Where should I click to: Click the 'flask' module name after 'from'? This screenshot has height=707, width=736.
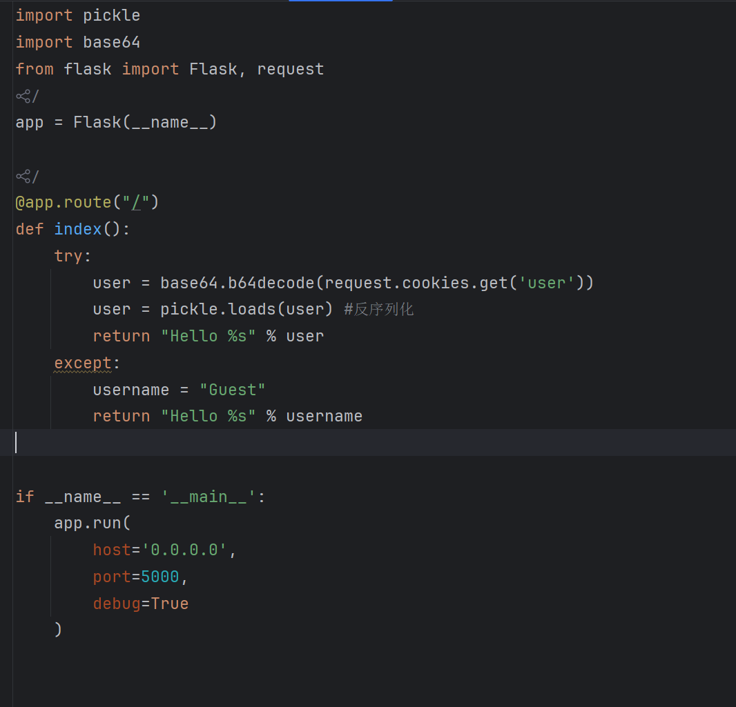tap(87, 69)
